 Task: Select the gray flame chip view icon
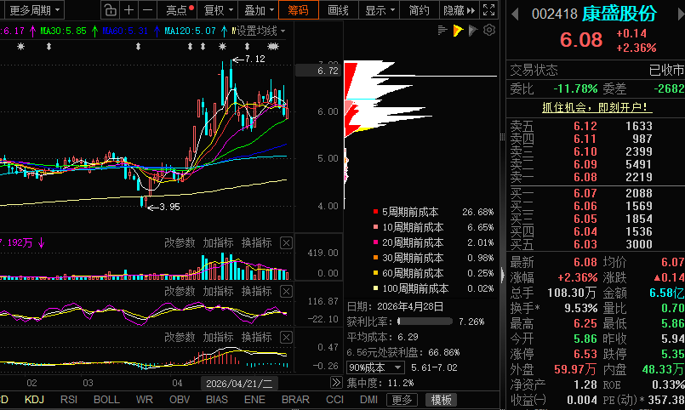[x=473, y=30]
